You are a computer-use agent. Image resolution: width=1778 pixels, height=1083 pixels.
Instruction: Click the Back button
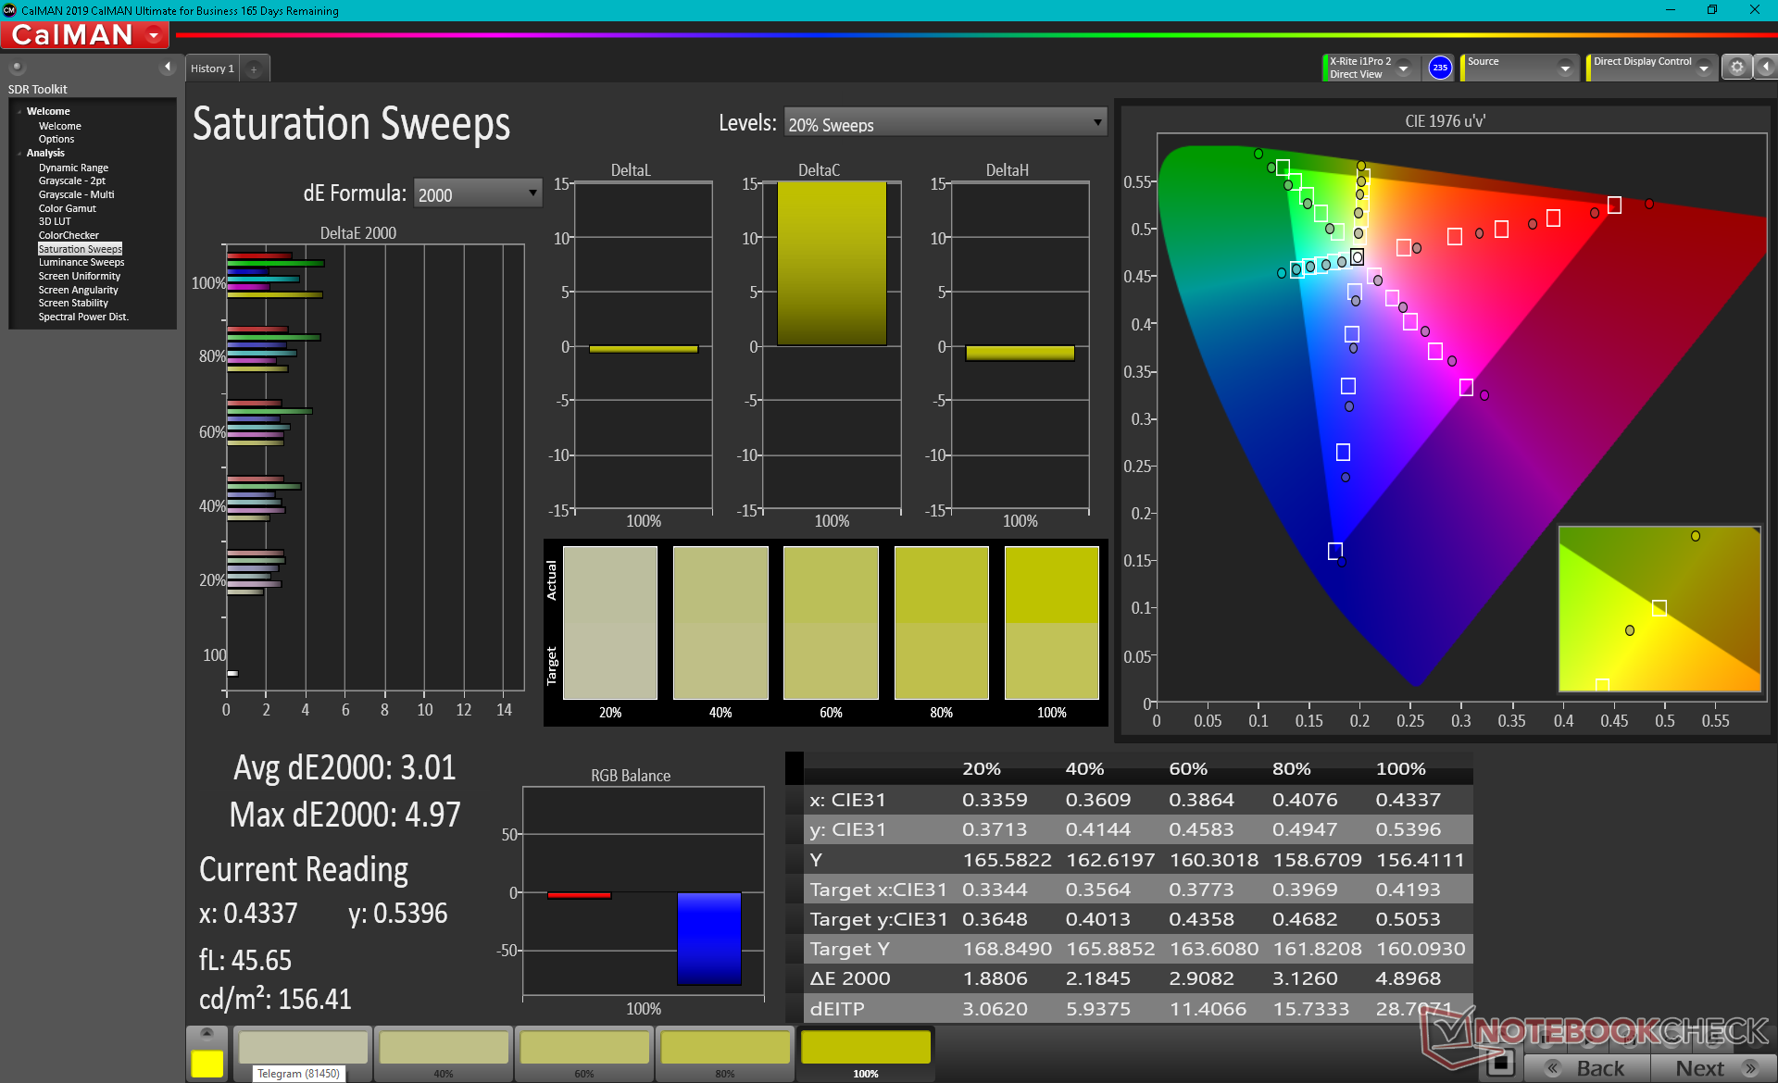(1587, 1068)
